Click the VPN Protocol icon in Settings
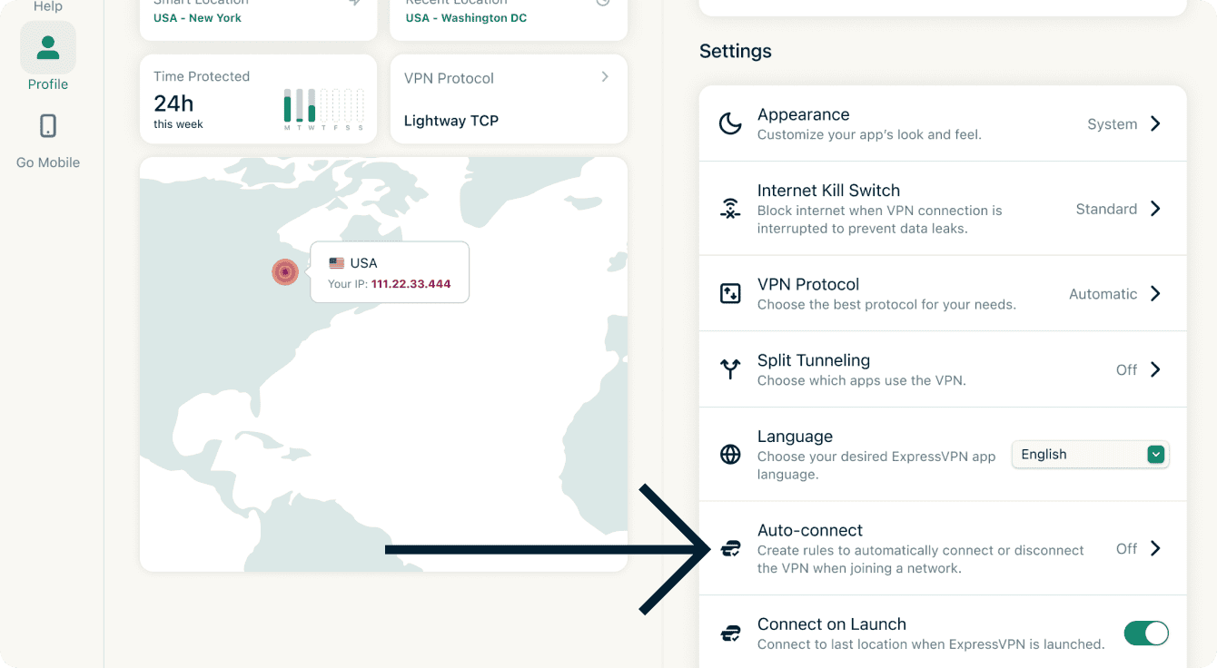The width and height of the screenshot is (1217, 668). point(730,294)
